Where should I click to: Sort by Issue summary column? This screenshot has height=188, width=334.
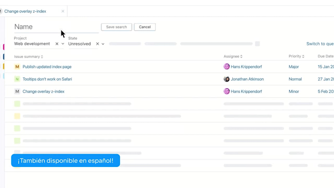pos(28,56)
